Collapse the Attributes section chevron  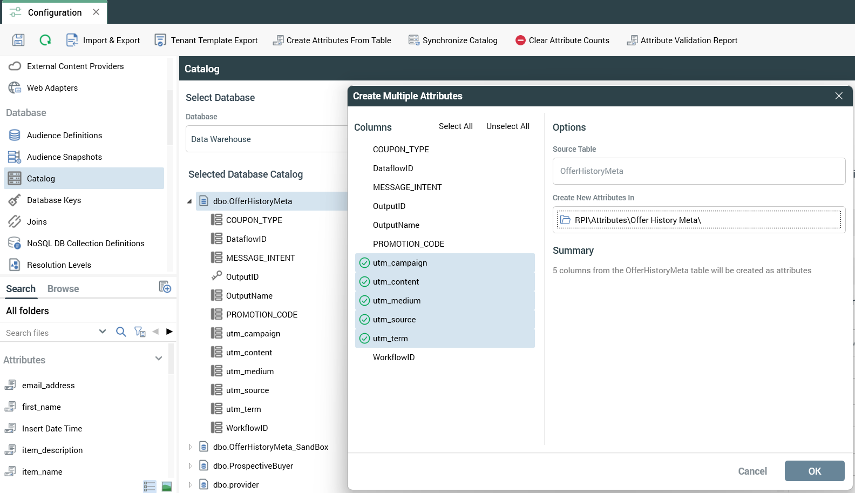[159, 359]
